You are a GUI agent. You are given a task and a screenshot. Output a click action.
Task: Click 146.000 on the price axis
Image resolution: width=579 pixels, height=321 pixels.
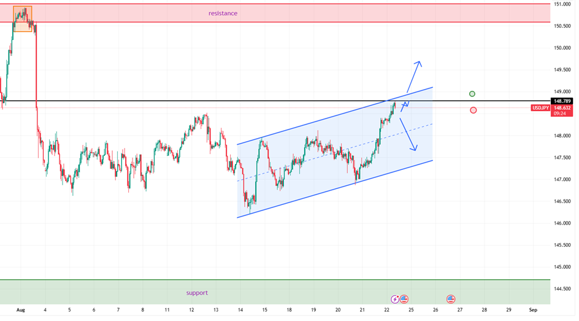point(562,223)
